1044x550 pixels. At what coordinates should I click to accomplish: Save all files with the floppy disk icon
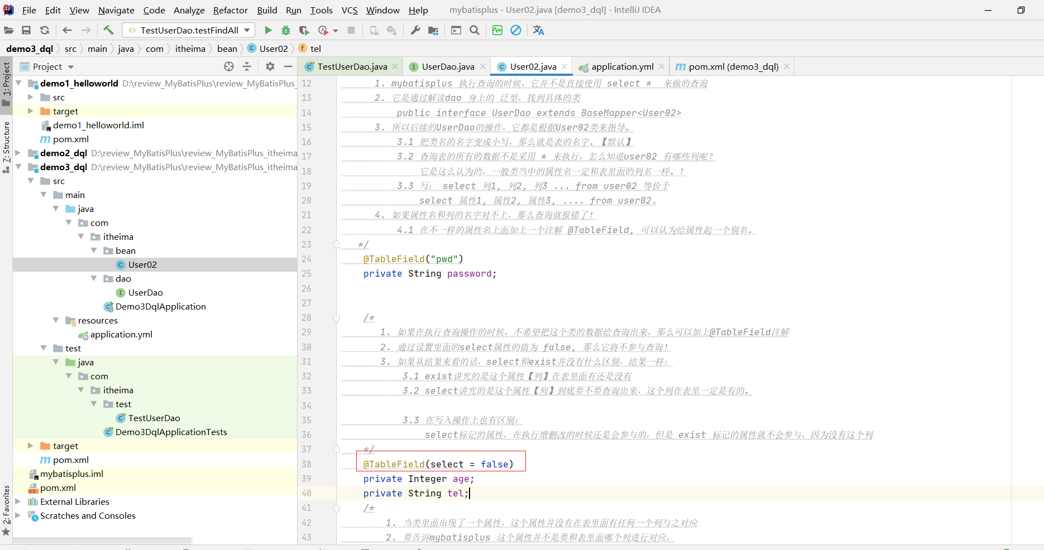click(26, 30)
